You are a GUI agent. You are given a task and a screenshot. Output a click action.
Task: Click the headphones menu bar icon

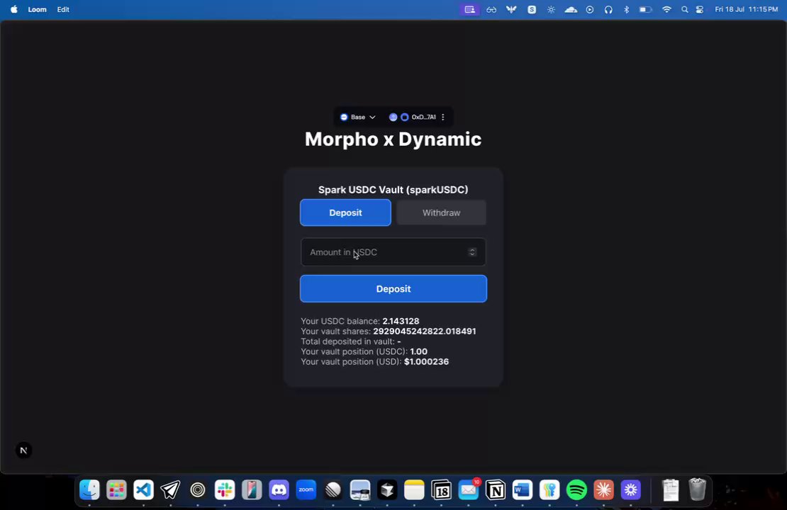(x=608, y=9)
